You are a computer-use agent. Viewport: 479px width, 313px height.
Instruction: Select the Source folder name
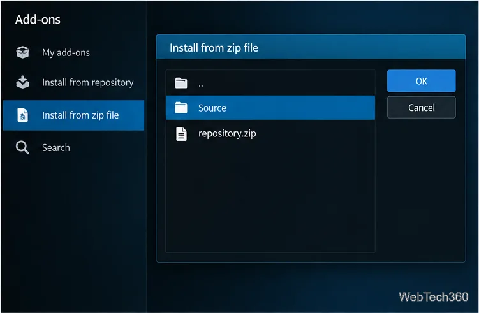pos(212,108)
